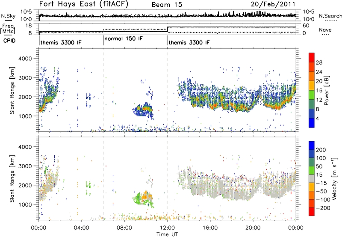Click the 'Fort Hays East (fitACF)' plot title

(83, 4)
